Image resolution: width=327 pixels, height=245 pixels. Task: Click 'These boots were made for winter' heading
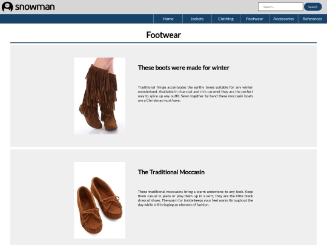pos(183,68)
